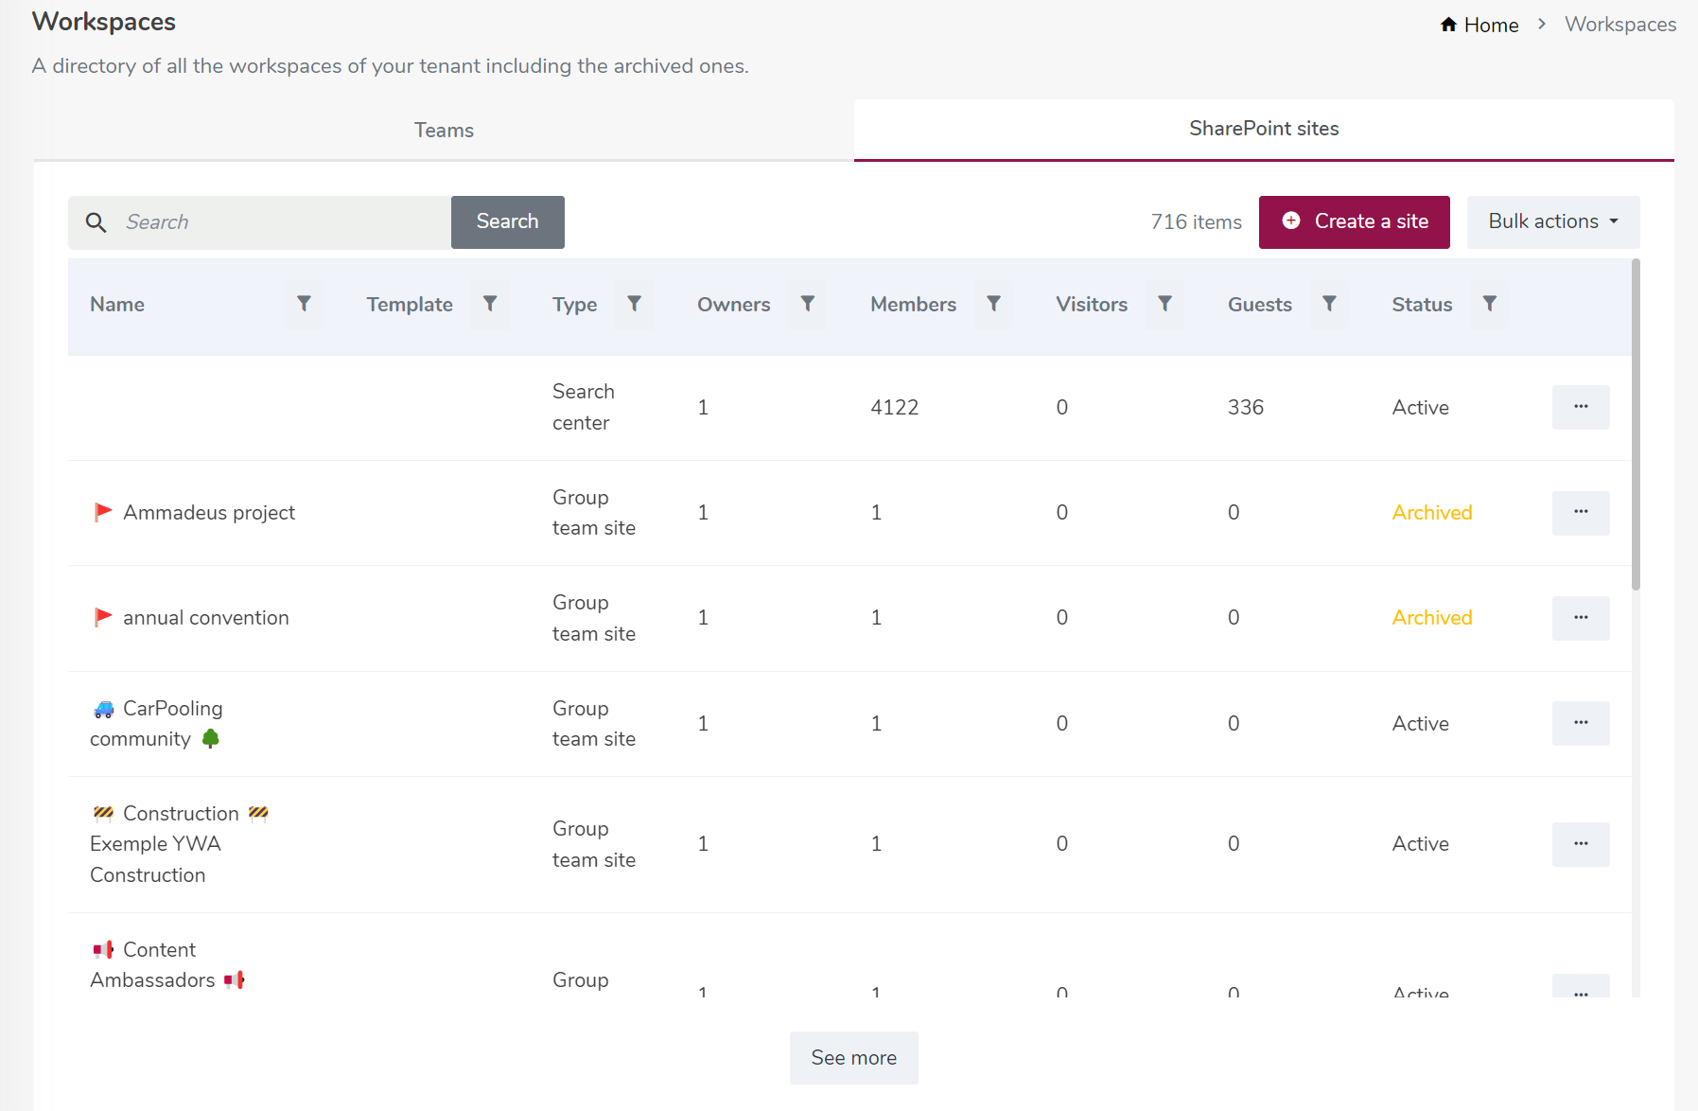Image resolution: width=1698 pixels, height=1111 pixels.
Task: Click the gray Search button
Action: (507, 221)
